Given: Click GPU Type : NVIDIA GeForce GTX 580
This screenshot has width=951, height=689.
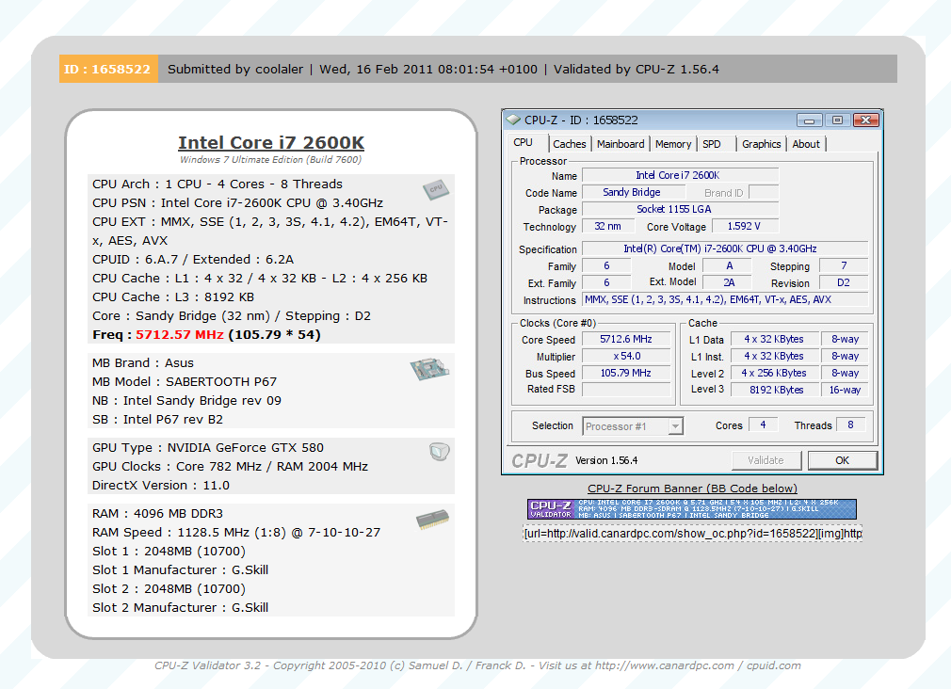Looking at the screenshot, I should 208,448.
